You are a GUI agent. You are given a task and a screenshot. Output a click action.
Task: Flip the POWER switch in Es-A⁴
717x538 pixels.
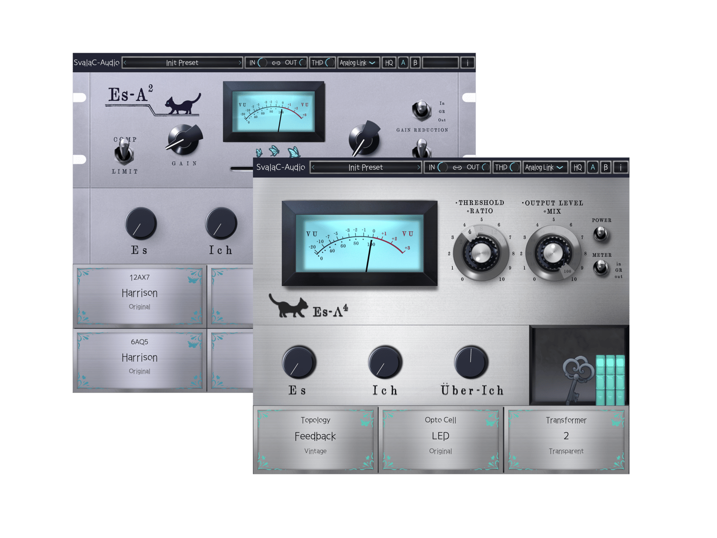point(601,234)
